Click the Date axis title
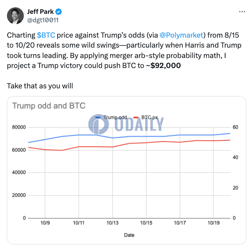 (x=129, y=235)
